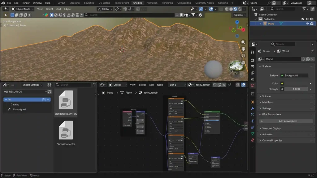Pin the World properties context

point(312,51)
